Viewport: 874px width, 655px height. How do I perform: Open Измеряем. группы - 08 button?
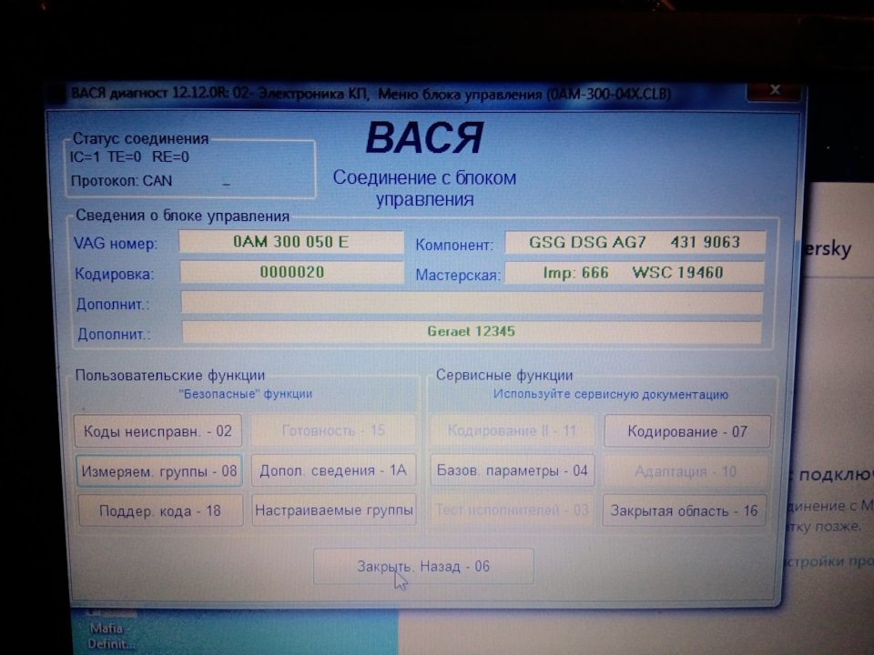pos(159,470)
